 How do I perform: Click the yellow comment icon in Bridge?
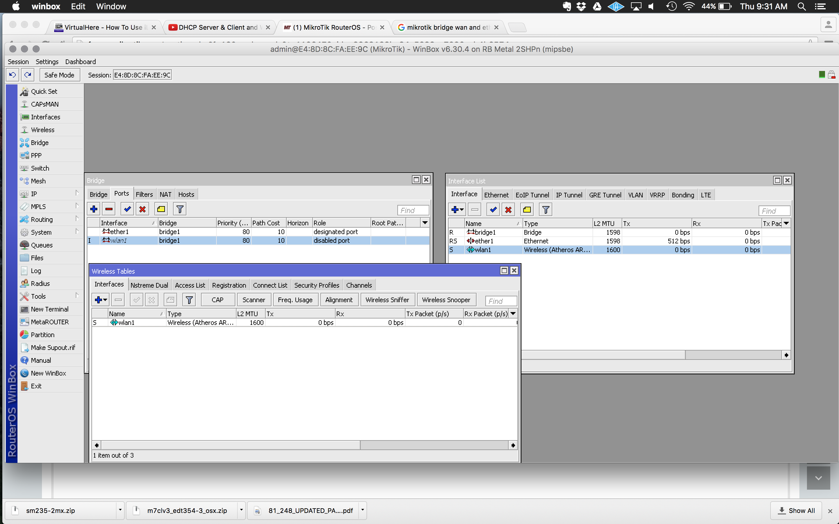[x=161, y=209]
